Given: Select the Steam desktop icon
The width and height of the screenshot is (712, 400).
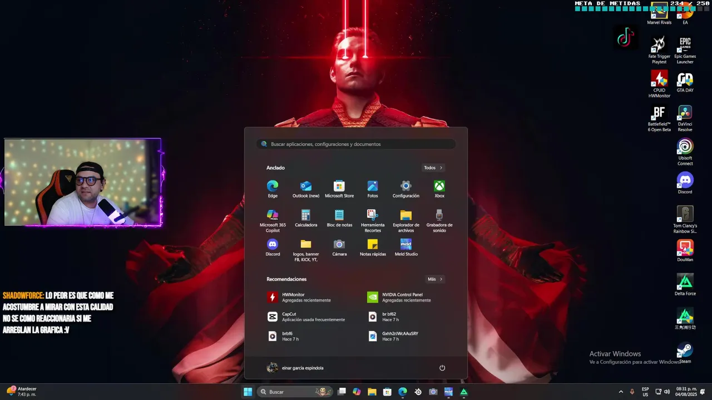Looking at the screenshot, I should (x=685, y=353).
